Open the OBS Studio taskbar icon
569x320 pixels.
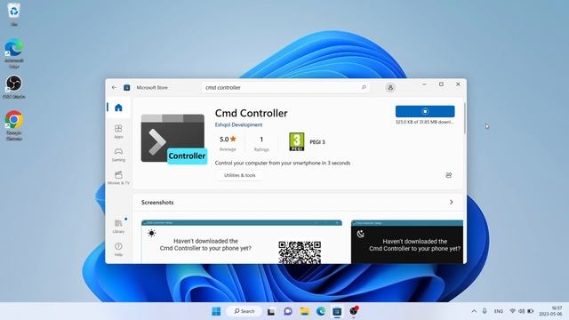tap(354, 311)
